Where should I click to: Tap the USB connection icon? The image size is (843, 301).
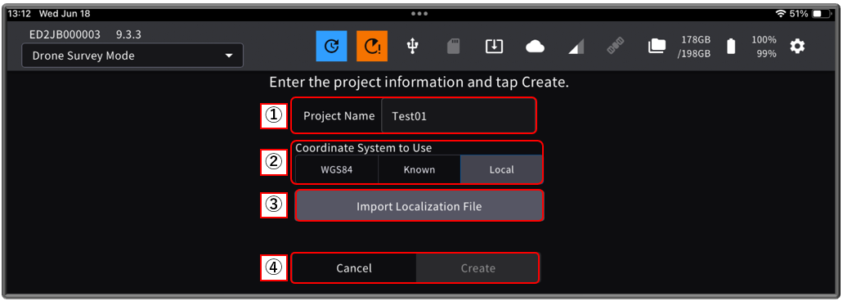(412, 47)
